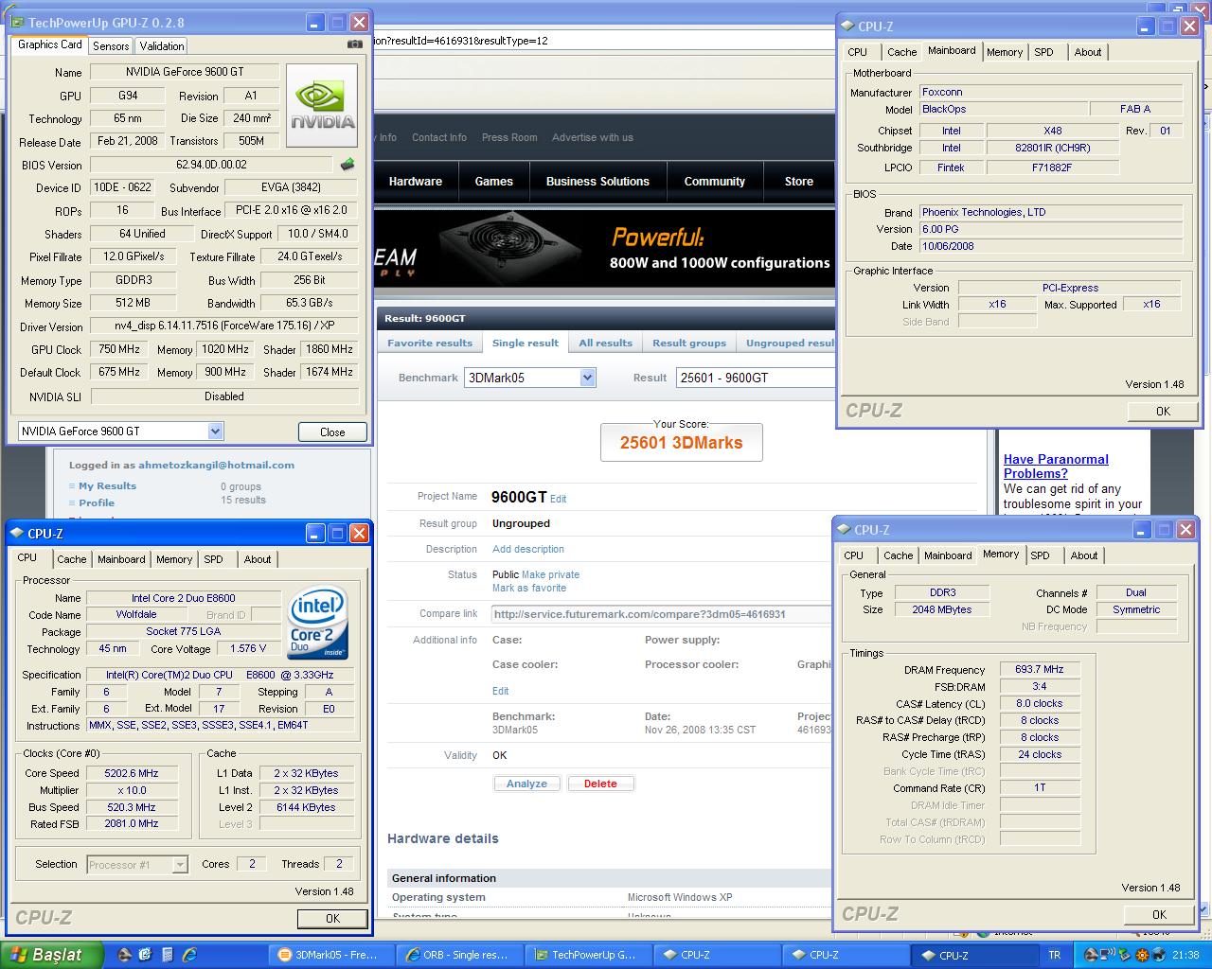The height and width of the screenshot is (969, 1212).
Task: Click the Edit link under Additional info
Action: [500, 691]
